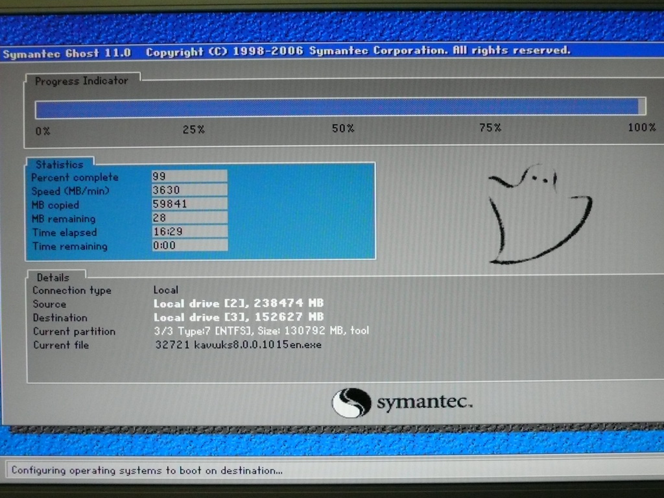Select the source Local drive [2] entry
Viewport: 664px width, 498px height.
pos(239,303)
